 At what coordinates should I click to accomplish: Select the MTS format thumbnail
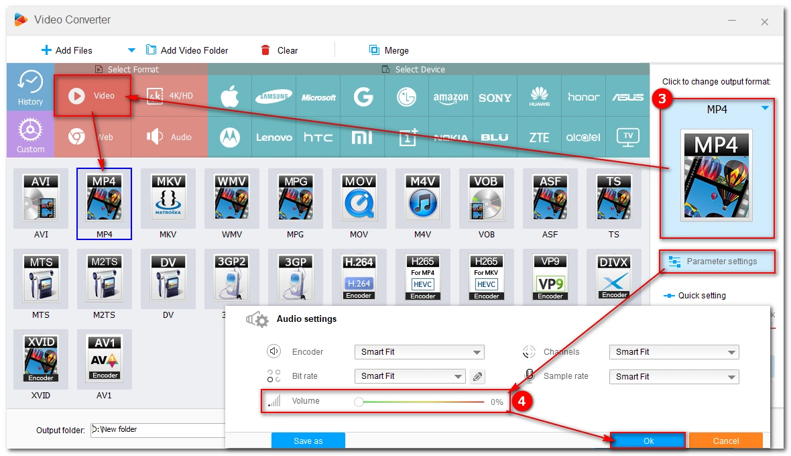pos(41,278)
